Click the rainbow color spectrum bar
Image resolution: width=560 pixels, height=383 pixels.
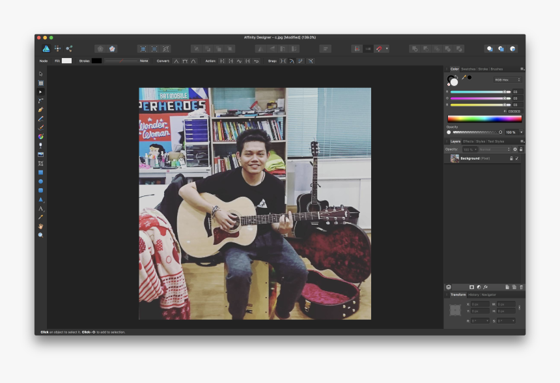click(x=484, y=119)
